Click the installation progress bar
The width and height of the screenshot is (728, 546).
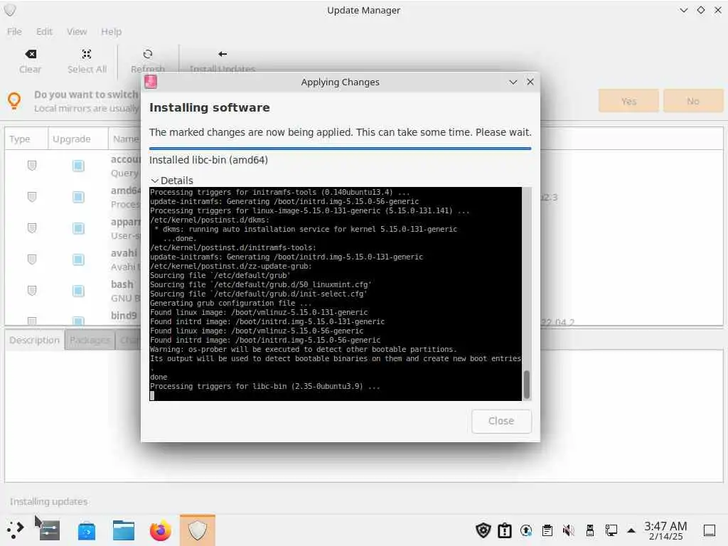point(340,149)
